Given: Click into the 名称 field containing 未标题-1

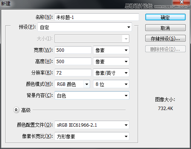Looking at the screenshot, I should (97, 17).
